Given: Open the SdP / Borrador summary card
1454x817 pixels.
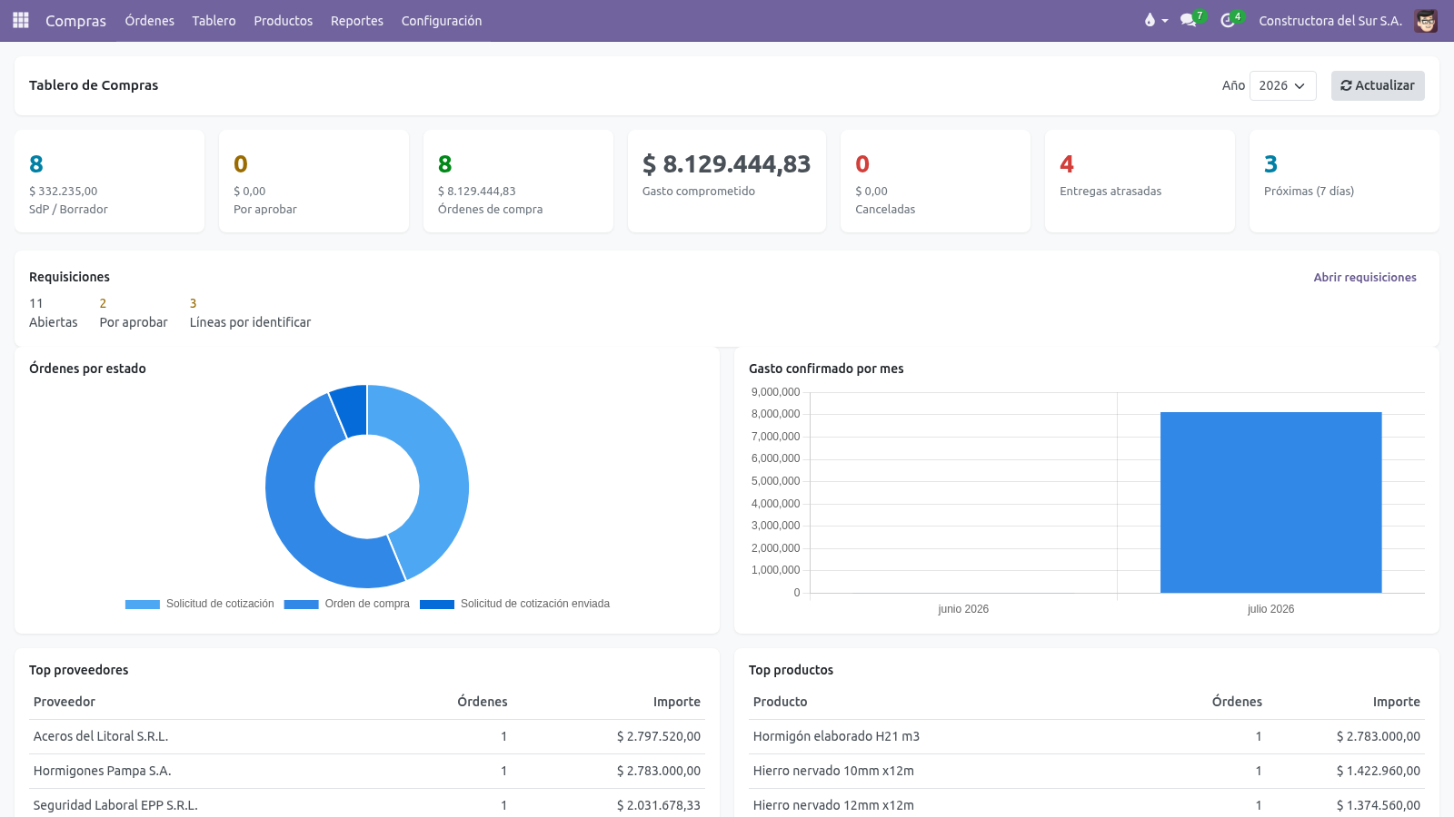Looking at the screenshot, I should pos(109,181).
